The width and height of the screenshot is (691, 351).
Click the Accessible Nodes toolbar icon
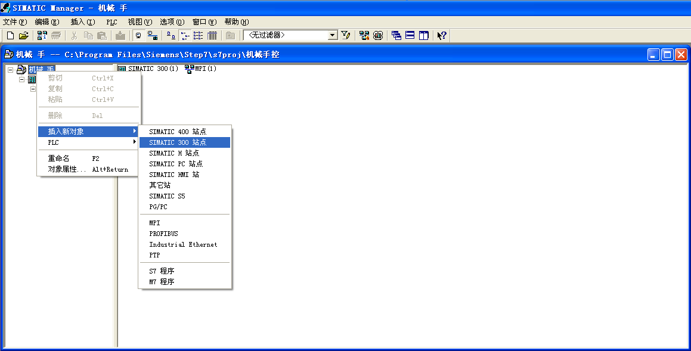[x=42, y=36]
